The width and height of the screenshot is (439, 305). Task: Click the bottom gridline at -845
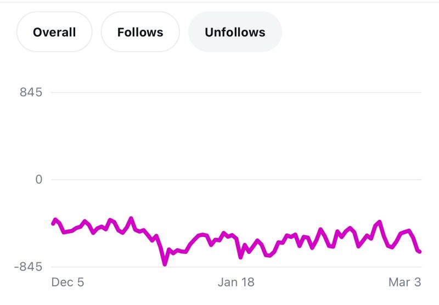point(236,267)
